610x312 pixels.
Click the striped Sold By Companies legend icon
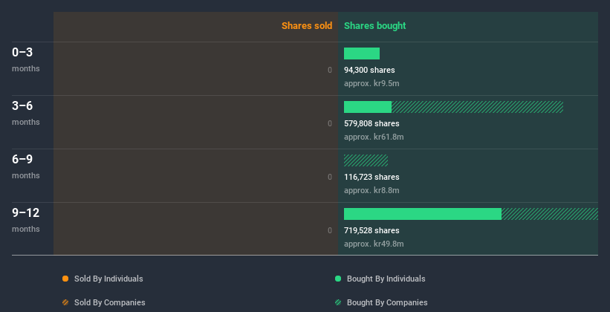(65, 302)
